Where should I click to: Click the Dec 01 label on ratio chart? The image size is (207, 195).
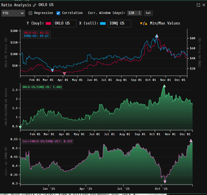185,134
